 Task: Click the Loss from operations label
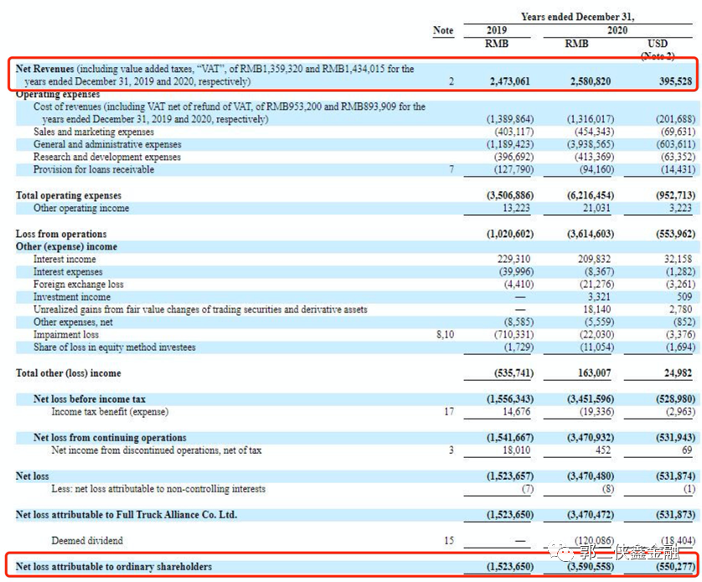pos(61,234)
